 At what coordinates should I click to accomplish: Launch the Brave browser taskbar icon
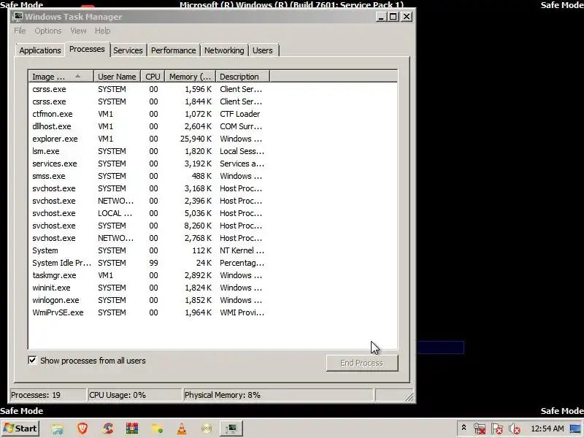pyautogui.click(x=82, y=429)
